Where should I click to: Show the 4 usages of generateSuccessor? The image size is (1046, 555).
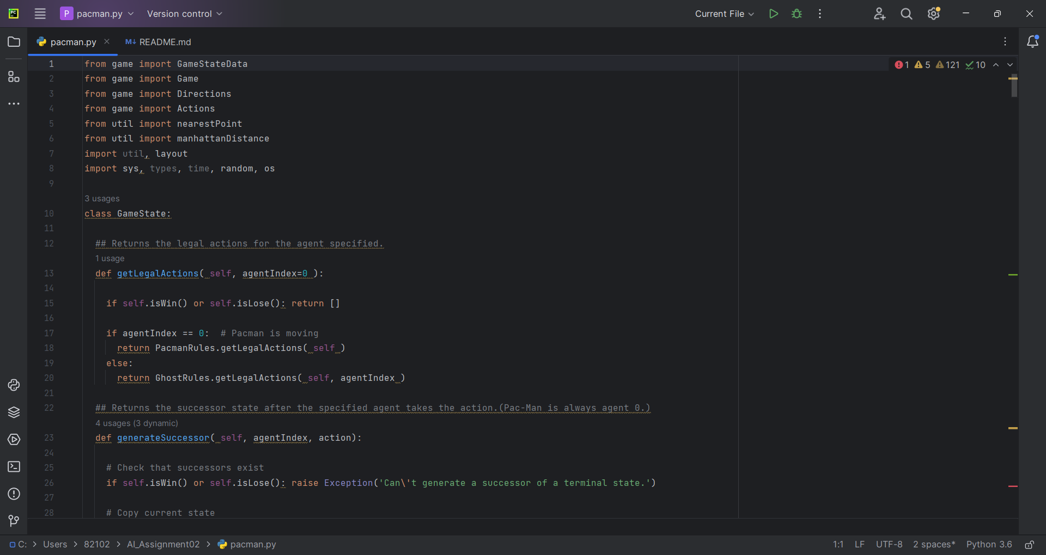pos(137,423)
